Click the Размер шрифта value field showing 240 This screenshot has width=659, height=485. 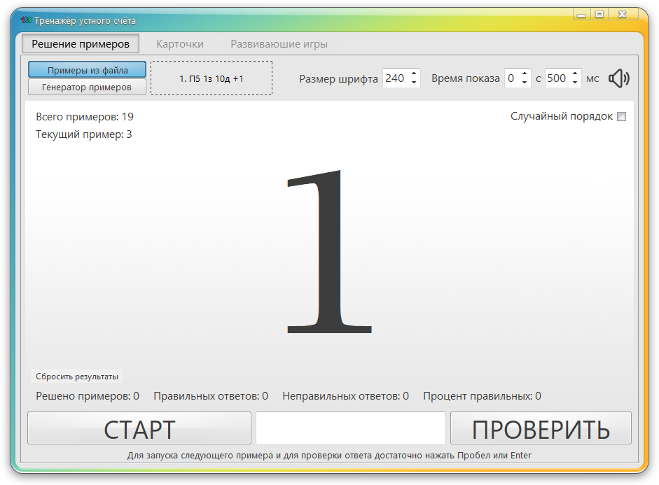pyautogui.click(x=396, y=78)
